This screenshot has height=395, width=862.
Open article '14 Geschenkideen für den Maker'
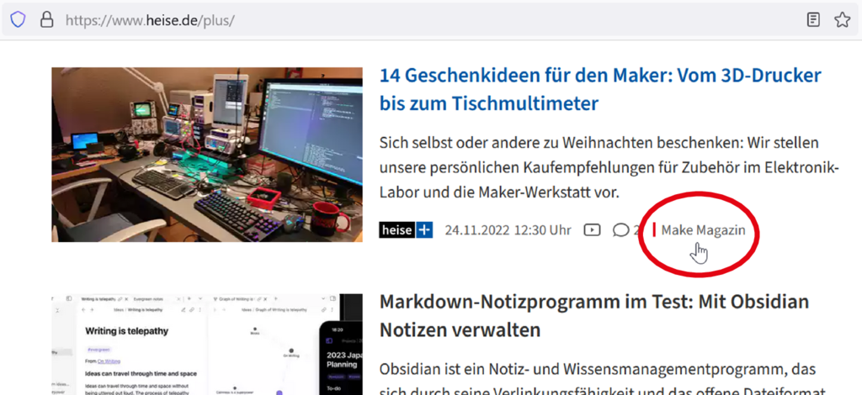pos(600,89)
